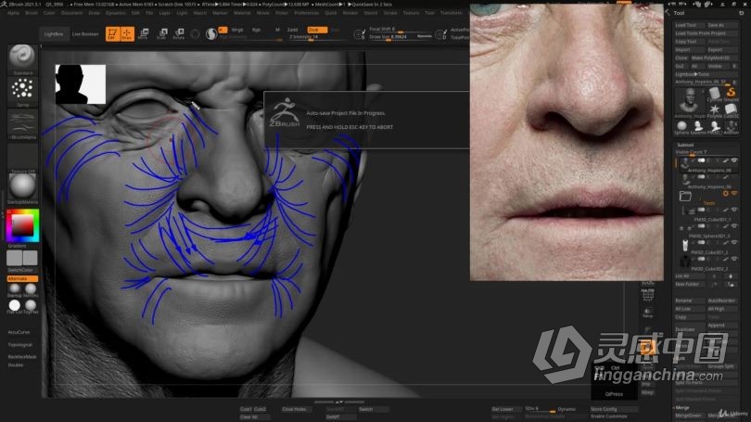This screenshot has width=751, height=422.
Task: Activate the Move transform tool
Action: [x=143, y=33]
